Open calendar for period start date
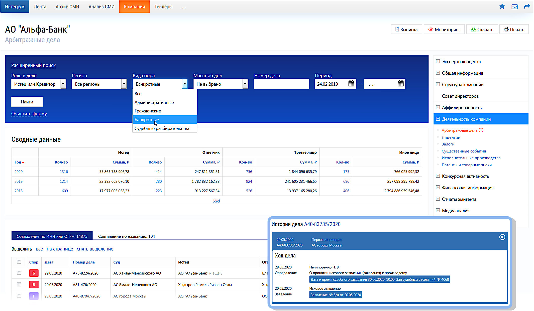The width and height of the screenshot is (534, 311). tap(351, 84)
